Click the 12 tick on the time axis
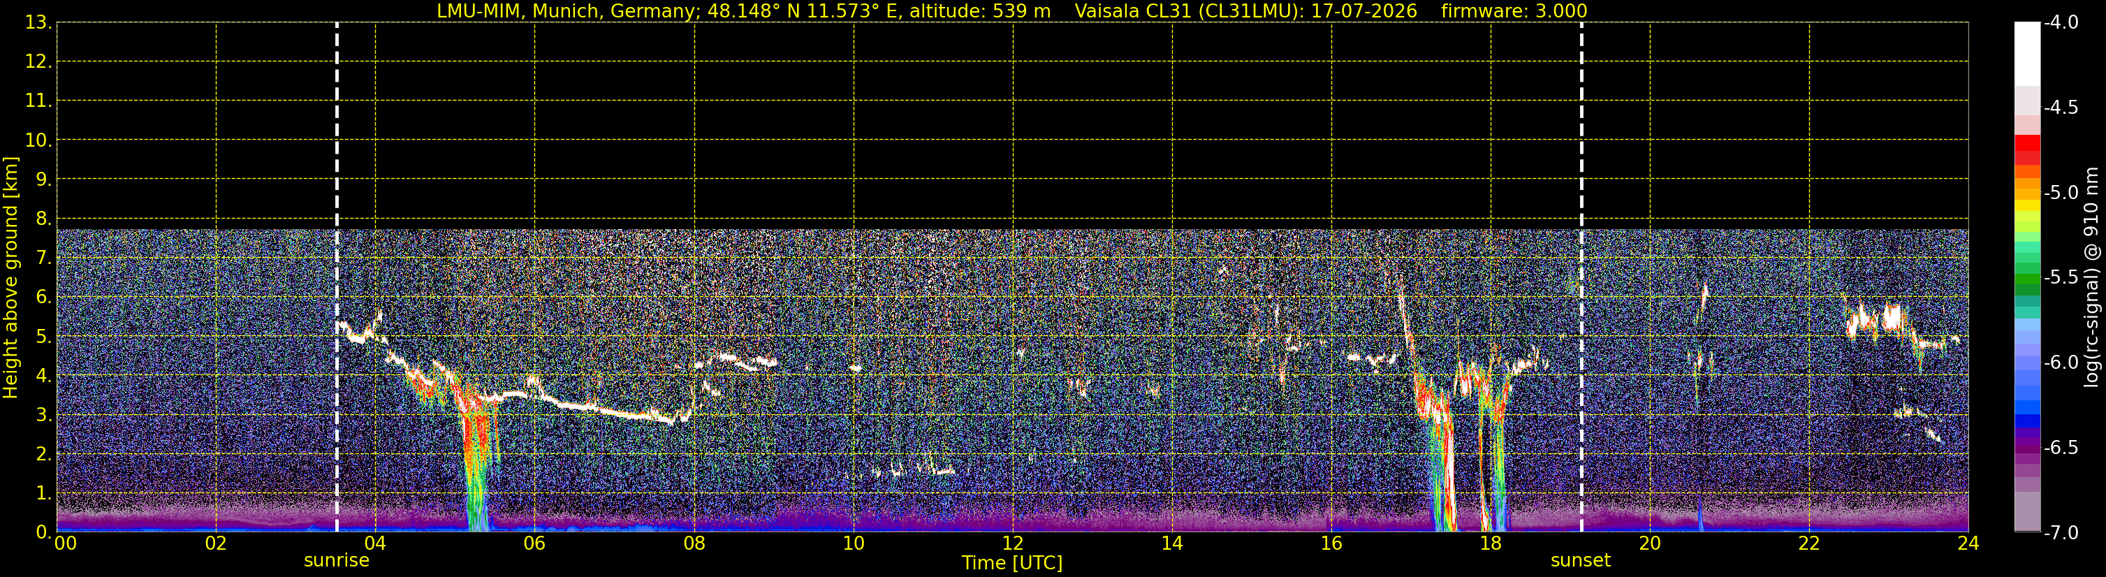Screen dimensions: 2106x577 [x=1012, y=544]
